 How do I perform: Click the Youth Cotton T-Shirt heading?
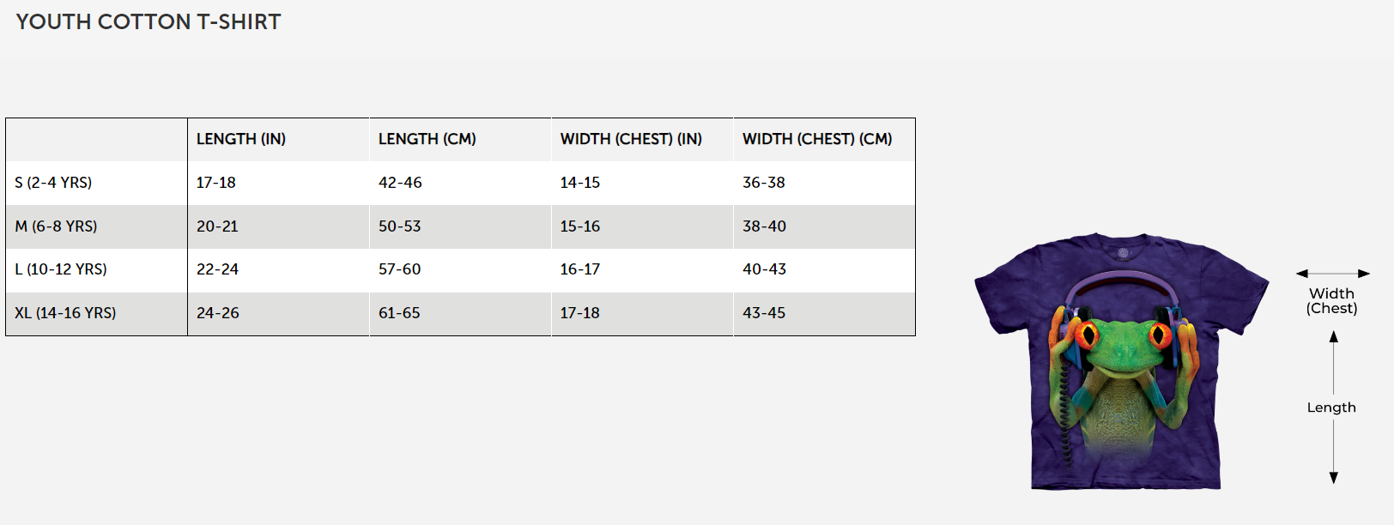(x=148, y=22)
